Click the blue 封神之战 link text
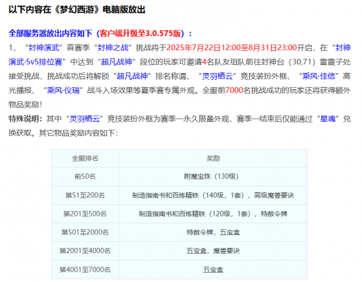The height and width of the screenshot is (282, 362). point(113,48)
